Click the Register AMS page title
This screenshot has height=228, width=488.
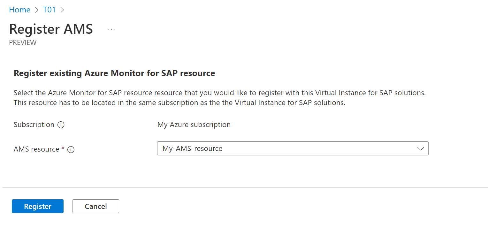click(x=51, y=29)
